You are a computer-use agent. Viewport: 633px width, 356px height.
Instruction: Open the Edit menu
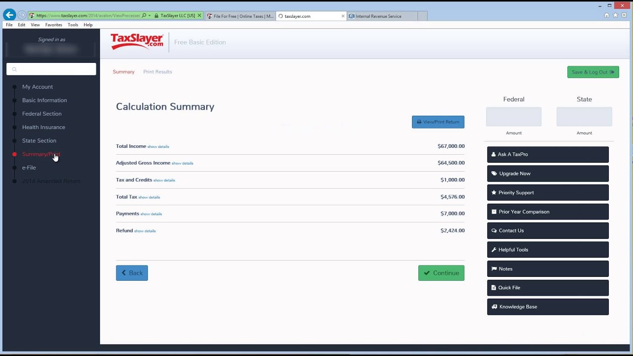tap(22, 25)
